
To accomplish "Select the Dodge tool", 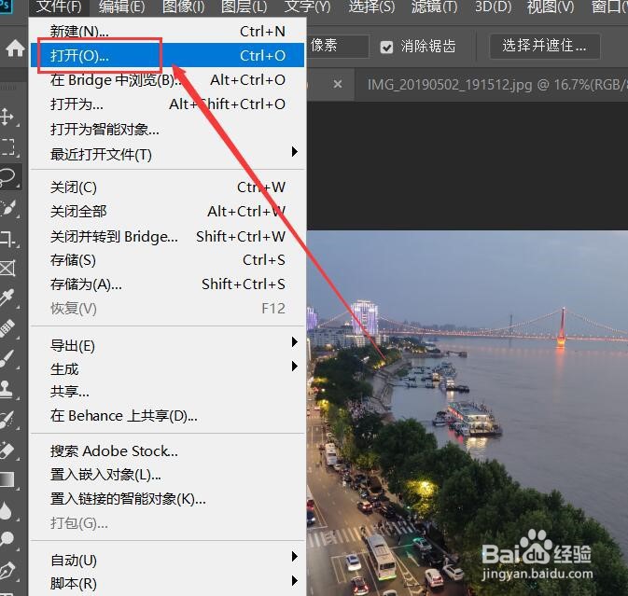I will [x=7, y=539].
